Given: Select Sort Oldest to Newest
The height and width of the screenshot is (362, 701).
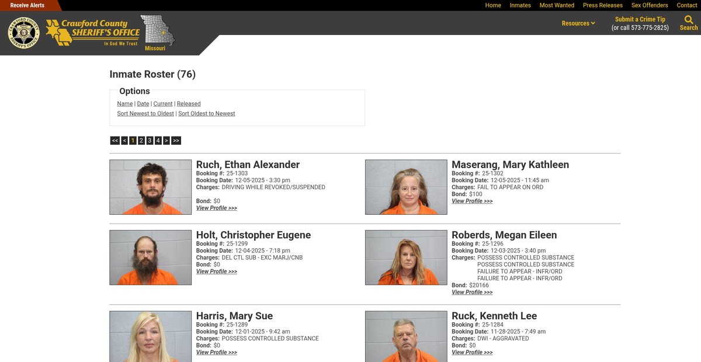Looking at the screenshot, I should (207, 114).
